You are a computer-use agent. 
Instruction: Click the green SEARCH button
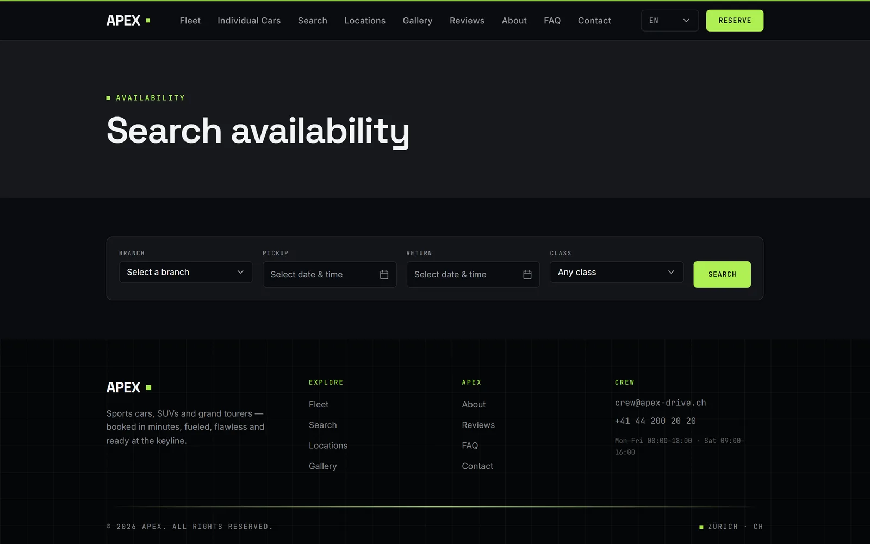722,274
